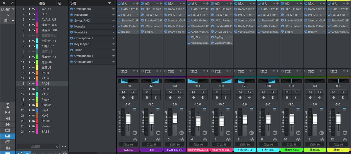Select the 扫弦wa-84 channel name label

(x=245, y=150)
